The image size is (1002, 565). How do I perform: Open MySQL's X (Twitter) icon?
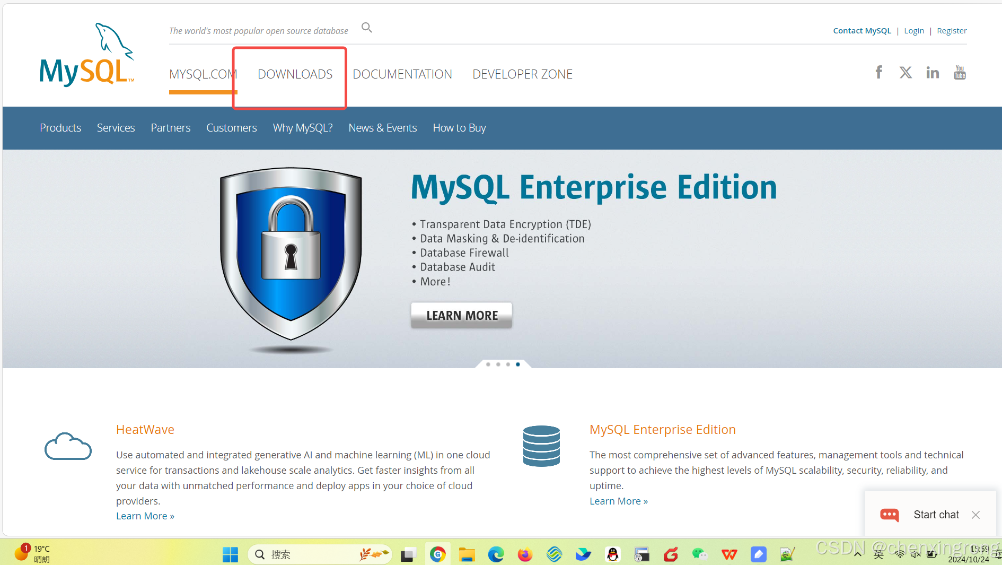[906, 72]
